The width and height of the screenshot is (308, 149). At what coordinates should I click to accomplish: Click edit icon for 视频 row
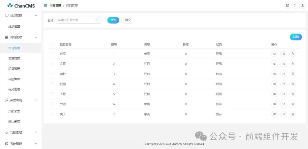pyautogui.click(x=284, y=84)
